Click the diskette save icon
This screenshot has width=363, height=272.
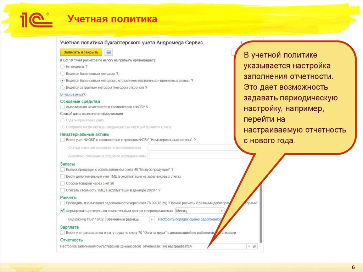coord(108,52)
